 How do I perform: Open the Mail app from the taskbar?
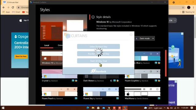(104, 108)
